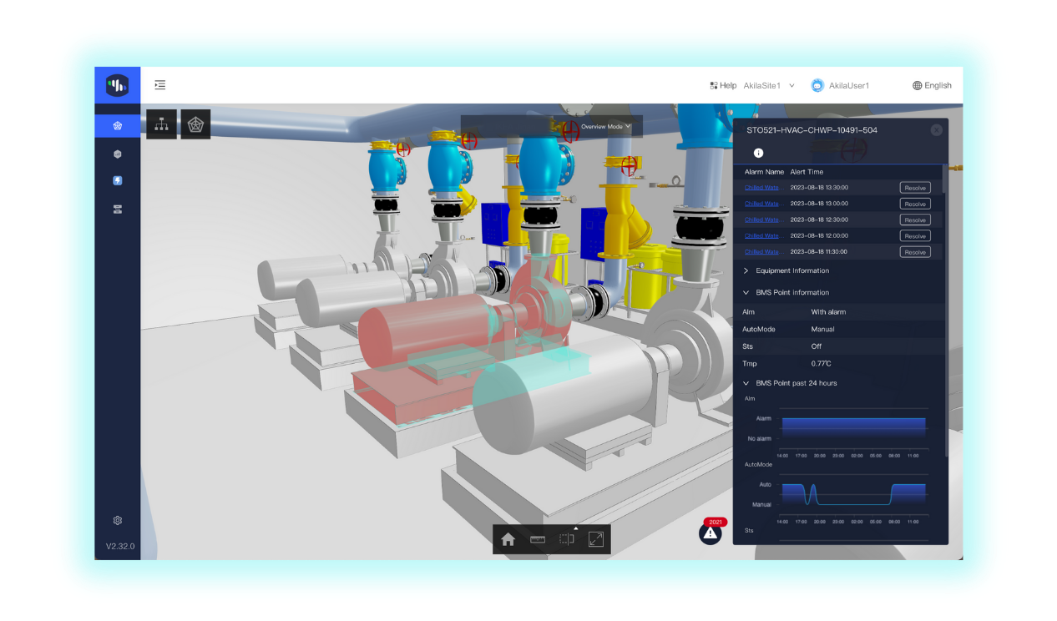Click the 'With alarm' Alm value
This screenshot has height=621, width=1057.
[828, 312]
